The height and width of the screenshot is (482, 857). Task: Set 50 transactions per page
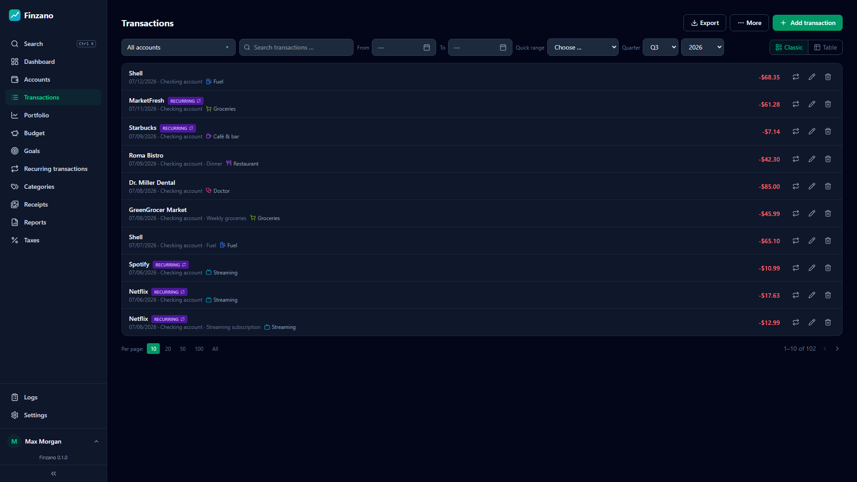point(183,349)
